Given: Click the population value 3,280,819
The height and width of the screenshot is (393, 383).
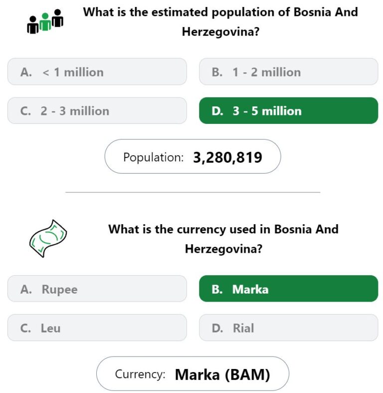Looking at the screenshot, I should click(227, 157).
